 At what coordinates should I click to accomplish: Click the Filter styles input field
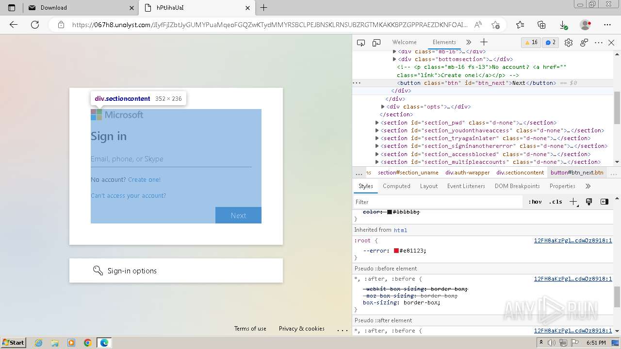coord(439,202)
